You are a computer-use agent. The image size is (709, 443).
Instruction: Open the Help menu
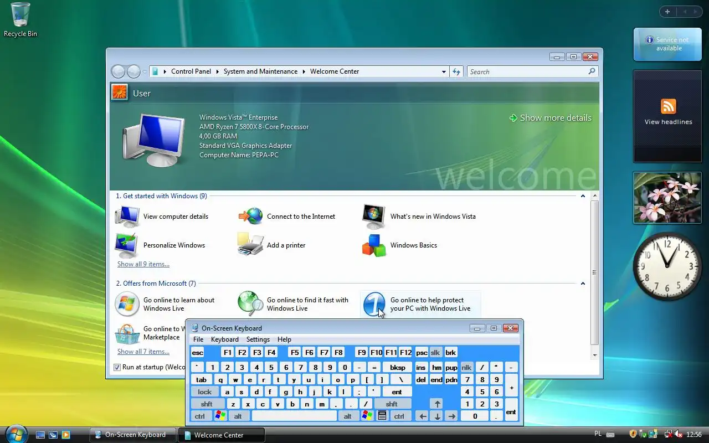284,339
